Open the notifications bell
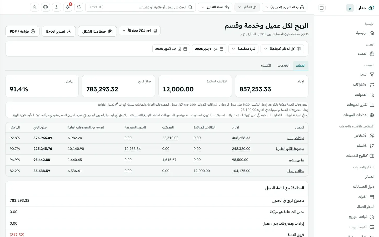379x237 pixels. [79, 7]
